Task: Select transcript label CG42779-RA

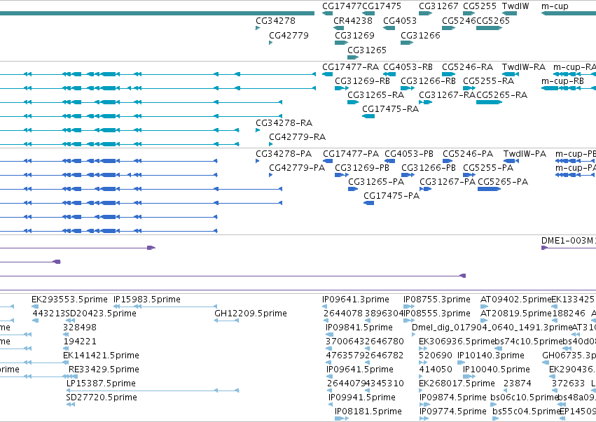Action: pos(297,137)
